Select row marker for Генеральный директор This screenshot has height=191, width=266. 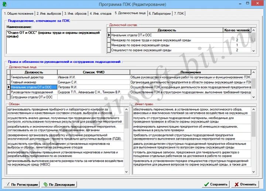pos(8,77)
